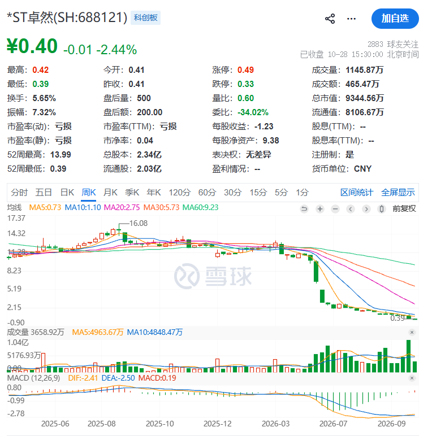Click the MA30:5.73 label

(x=162, y=207)
